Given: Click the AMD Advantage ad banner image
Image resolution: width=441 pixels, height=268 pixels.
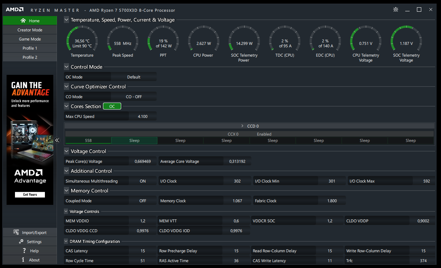Looking at the screenshot, I should click(30, 140).
